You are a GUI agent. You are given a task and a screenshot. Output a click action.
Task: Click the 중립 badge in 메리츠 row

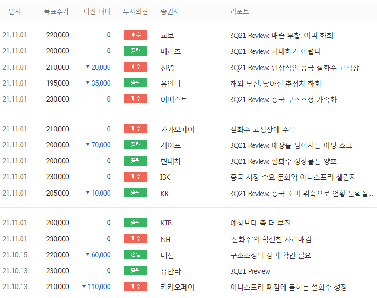[135, 51]
